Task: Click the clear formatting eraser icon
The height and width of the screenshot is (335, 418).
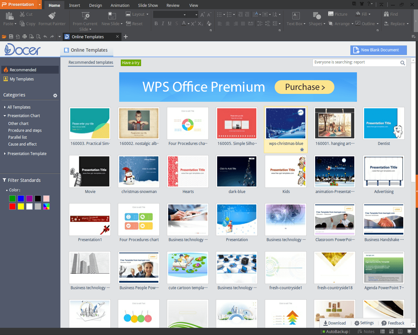Action: [x=209, y=24]
